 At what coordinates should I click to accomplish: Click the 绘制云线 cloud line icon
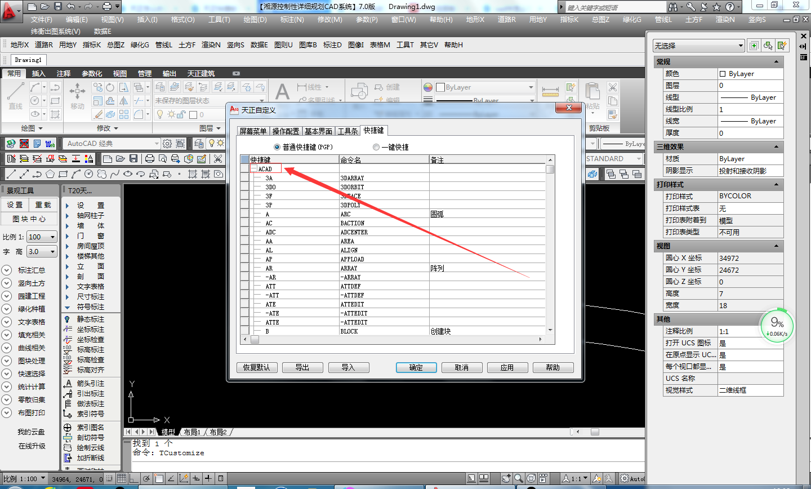(68, 448)
